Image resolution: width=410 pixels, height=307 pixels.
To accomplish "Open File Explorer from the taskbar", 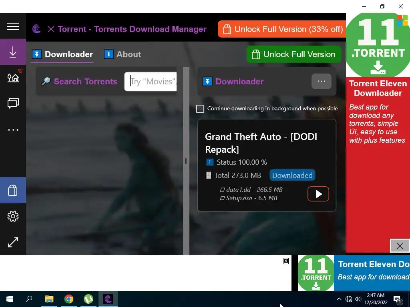I will click(x=49, y=299).
